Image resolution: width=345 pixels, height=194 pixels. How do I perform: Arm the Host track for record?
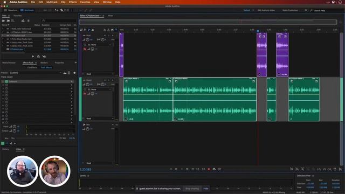[113, 35]
